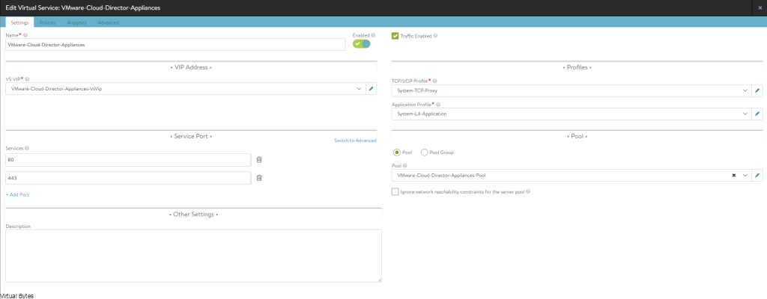The image size is (767, 299).
Task: Show help icon for Services
Action: (26, 148)
